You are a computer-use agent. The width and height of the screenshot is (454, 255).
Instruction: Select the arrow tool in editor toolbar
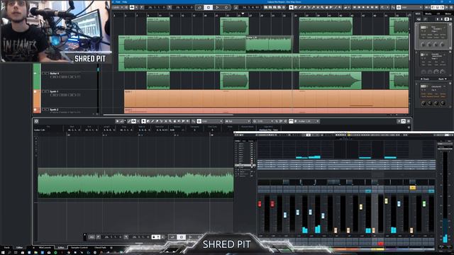143,121
